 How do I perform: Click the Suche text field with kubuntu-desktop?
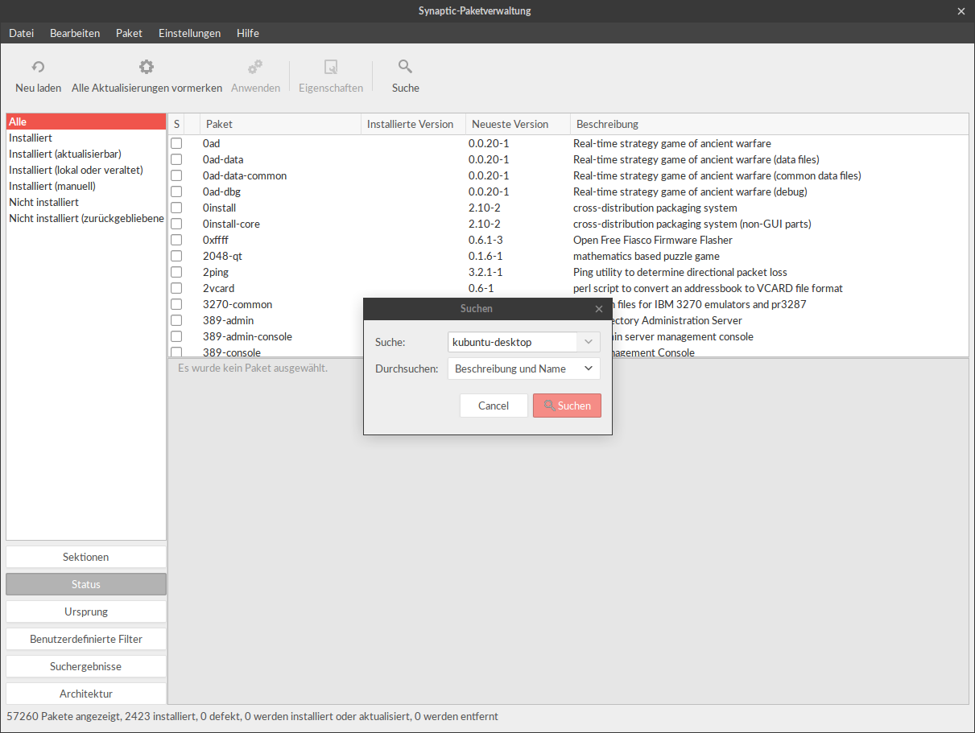point(513,342)
